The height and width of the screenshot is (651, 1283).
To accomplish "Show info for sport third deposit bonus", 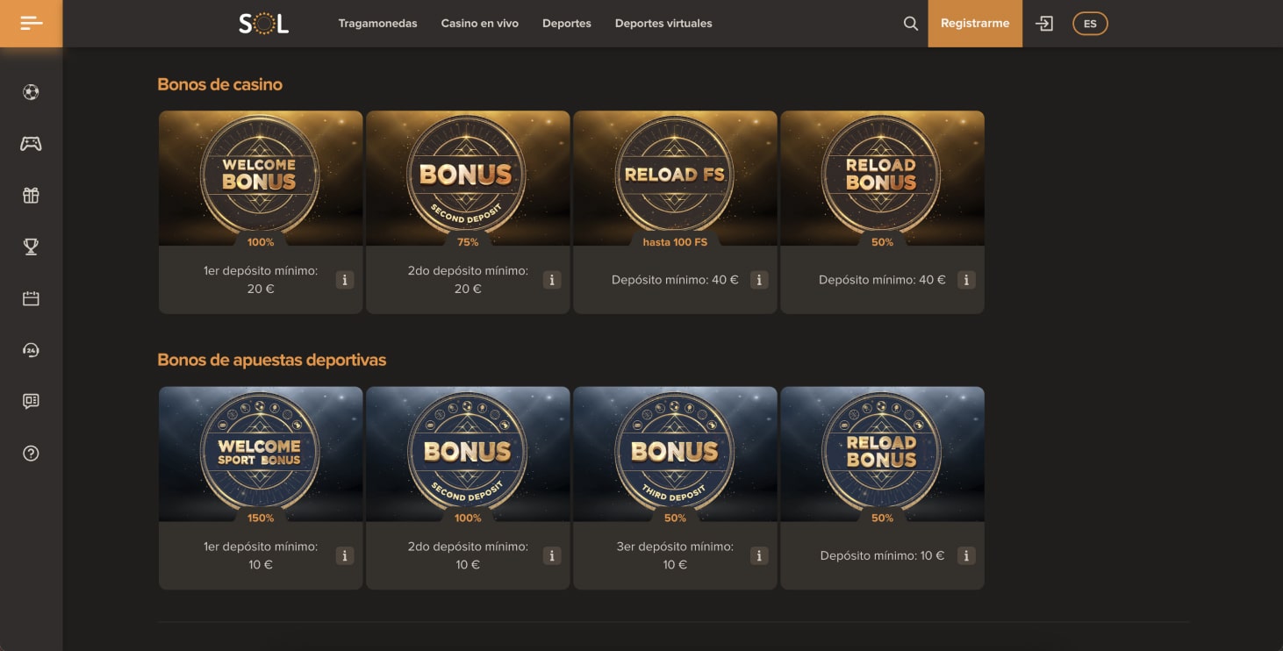I will [x=759, y=555].
